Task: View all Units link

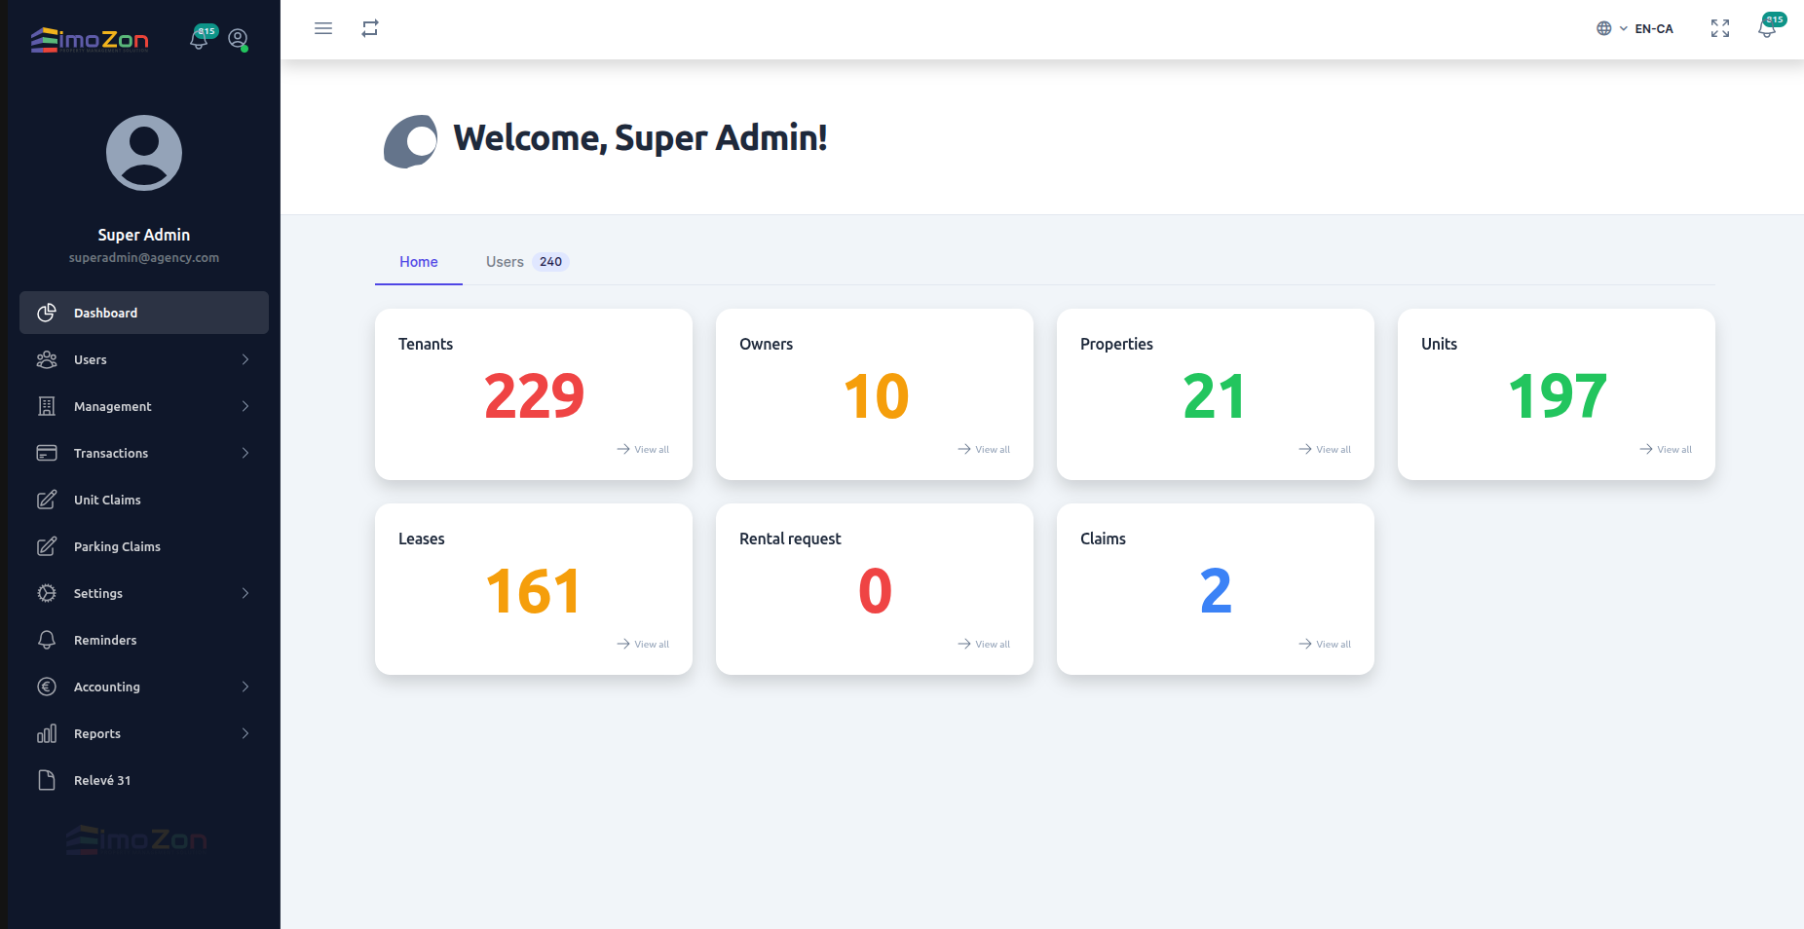Action: tap(1666, 449)
